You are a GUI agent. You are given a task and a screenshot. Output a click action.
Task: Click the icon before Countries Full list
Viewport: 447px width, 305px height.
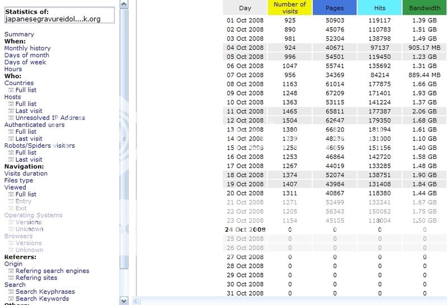[11, 90]
